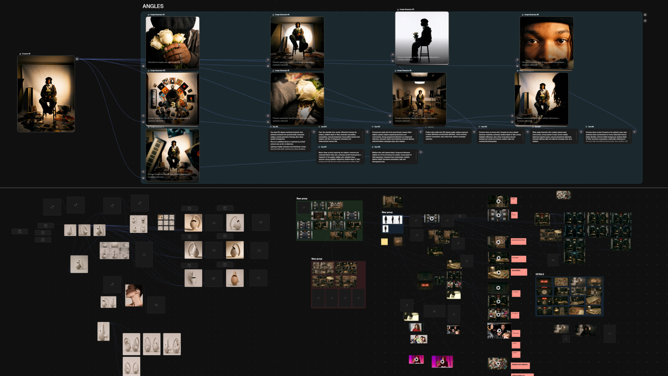Select the woman's profile portrait with earpiece

[x=134, y=295]
